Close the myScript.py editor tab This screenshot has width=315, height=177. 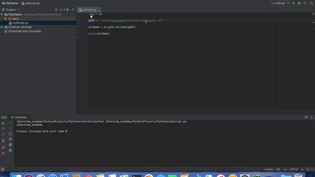[x=98, y=10]
